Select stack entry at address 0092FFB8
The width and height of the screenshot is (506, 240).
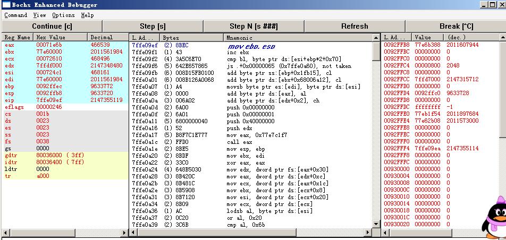(x=441, y=45)
